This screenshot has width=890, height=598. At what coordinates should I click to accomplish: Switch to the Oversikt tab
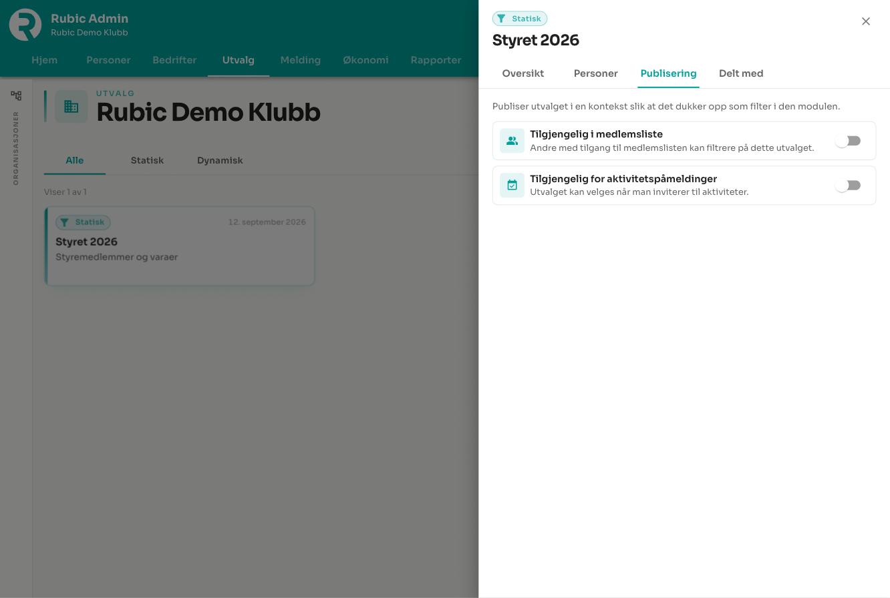(x=523, y=73)
